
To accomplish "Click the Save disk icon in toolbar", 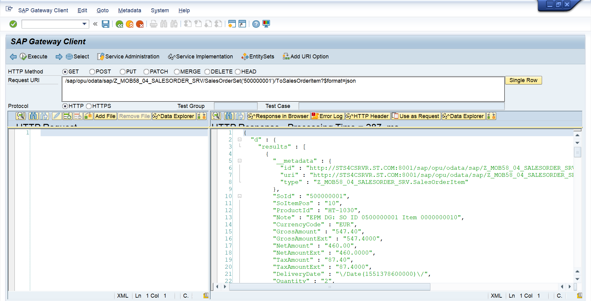I will tap(106, 24).
